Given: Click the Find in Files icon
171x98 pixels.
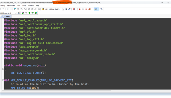Looking at the screenshot, I should click(66, 9).
